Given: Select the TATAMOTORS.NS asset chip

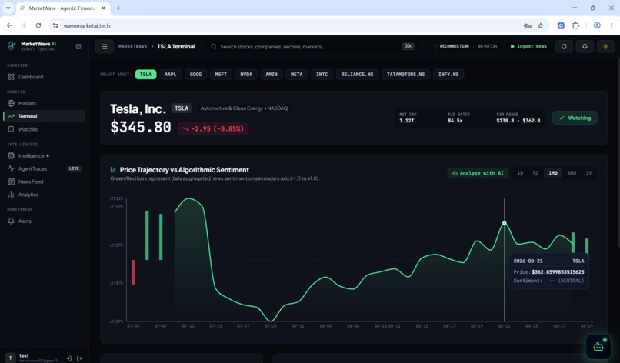Looking at the screenshot, I should pos(405,75).
